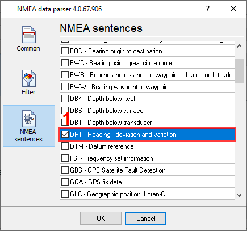
Task: Click the scroll up arrow of list
Action: point(239,46)
